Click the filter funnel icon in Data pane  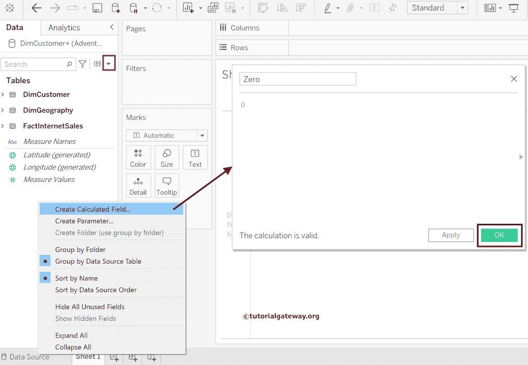pos(82,64)
